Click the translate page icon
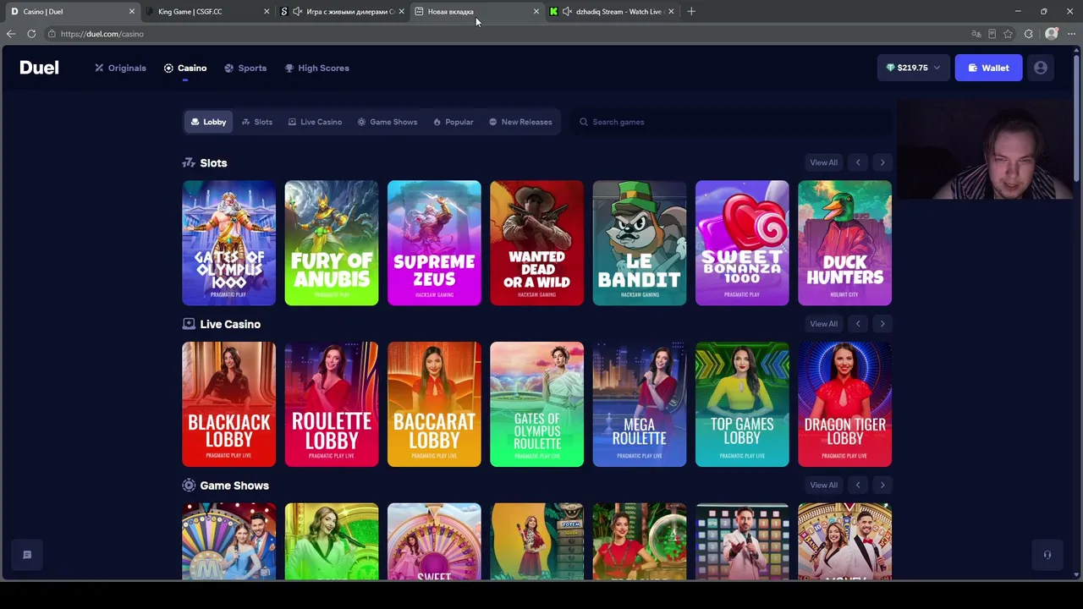The height and width of the screenshot is (609, 1083). click(x=976, y=34)
